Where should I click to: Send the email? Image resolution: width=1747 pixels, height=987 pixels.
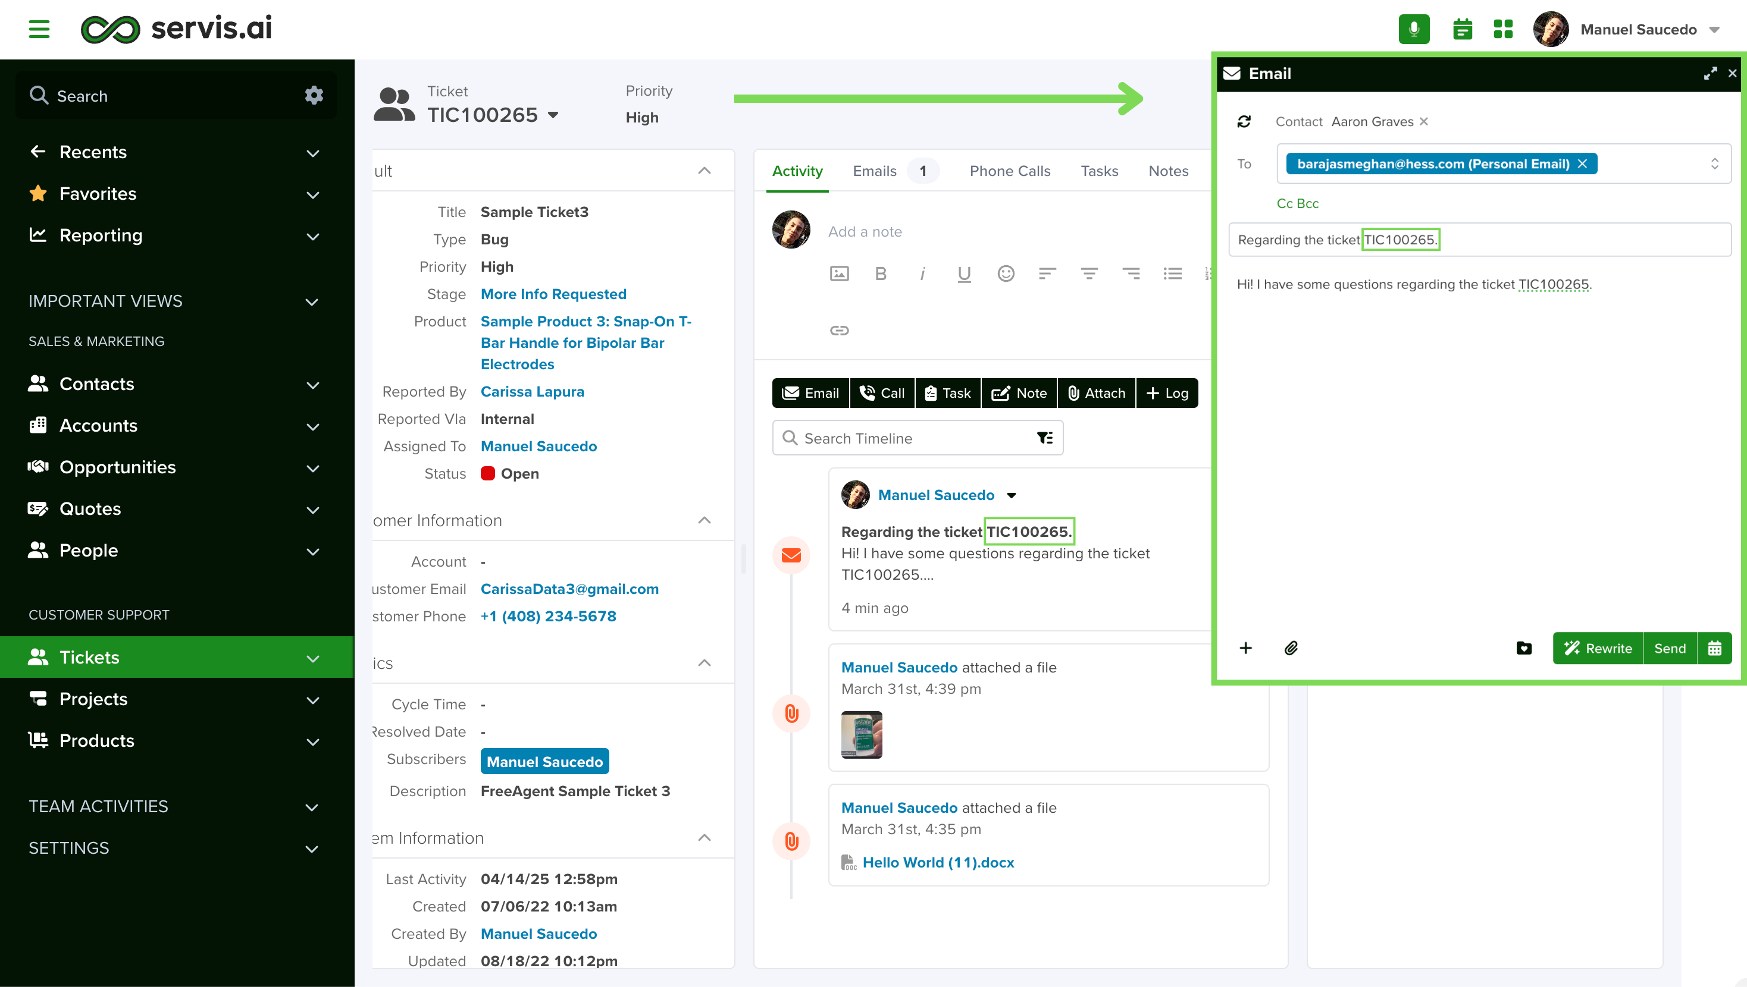pyautogui.click(x=1670, y=648)
